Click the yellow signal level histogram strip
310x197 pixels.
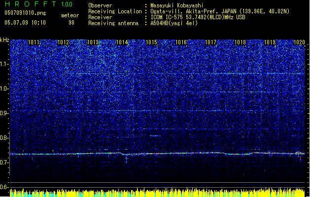(x=157, y=193)
